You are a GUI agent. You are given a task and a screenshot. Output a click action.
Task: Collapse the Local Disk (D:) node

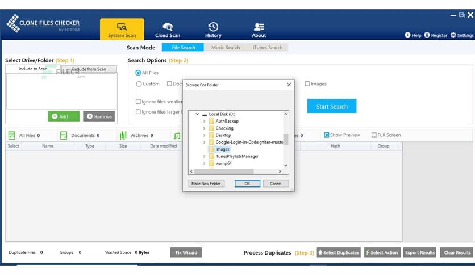coord(197,114)
